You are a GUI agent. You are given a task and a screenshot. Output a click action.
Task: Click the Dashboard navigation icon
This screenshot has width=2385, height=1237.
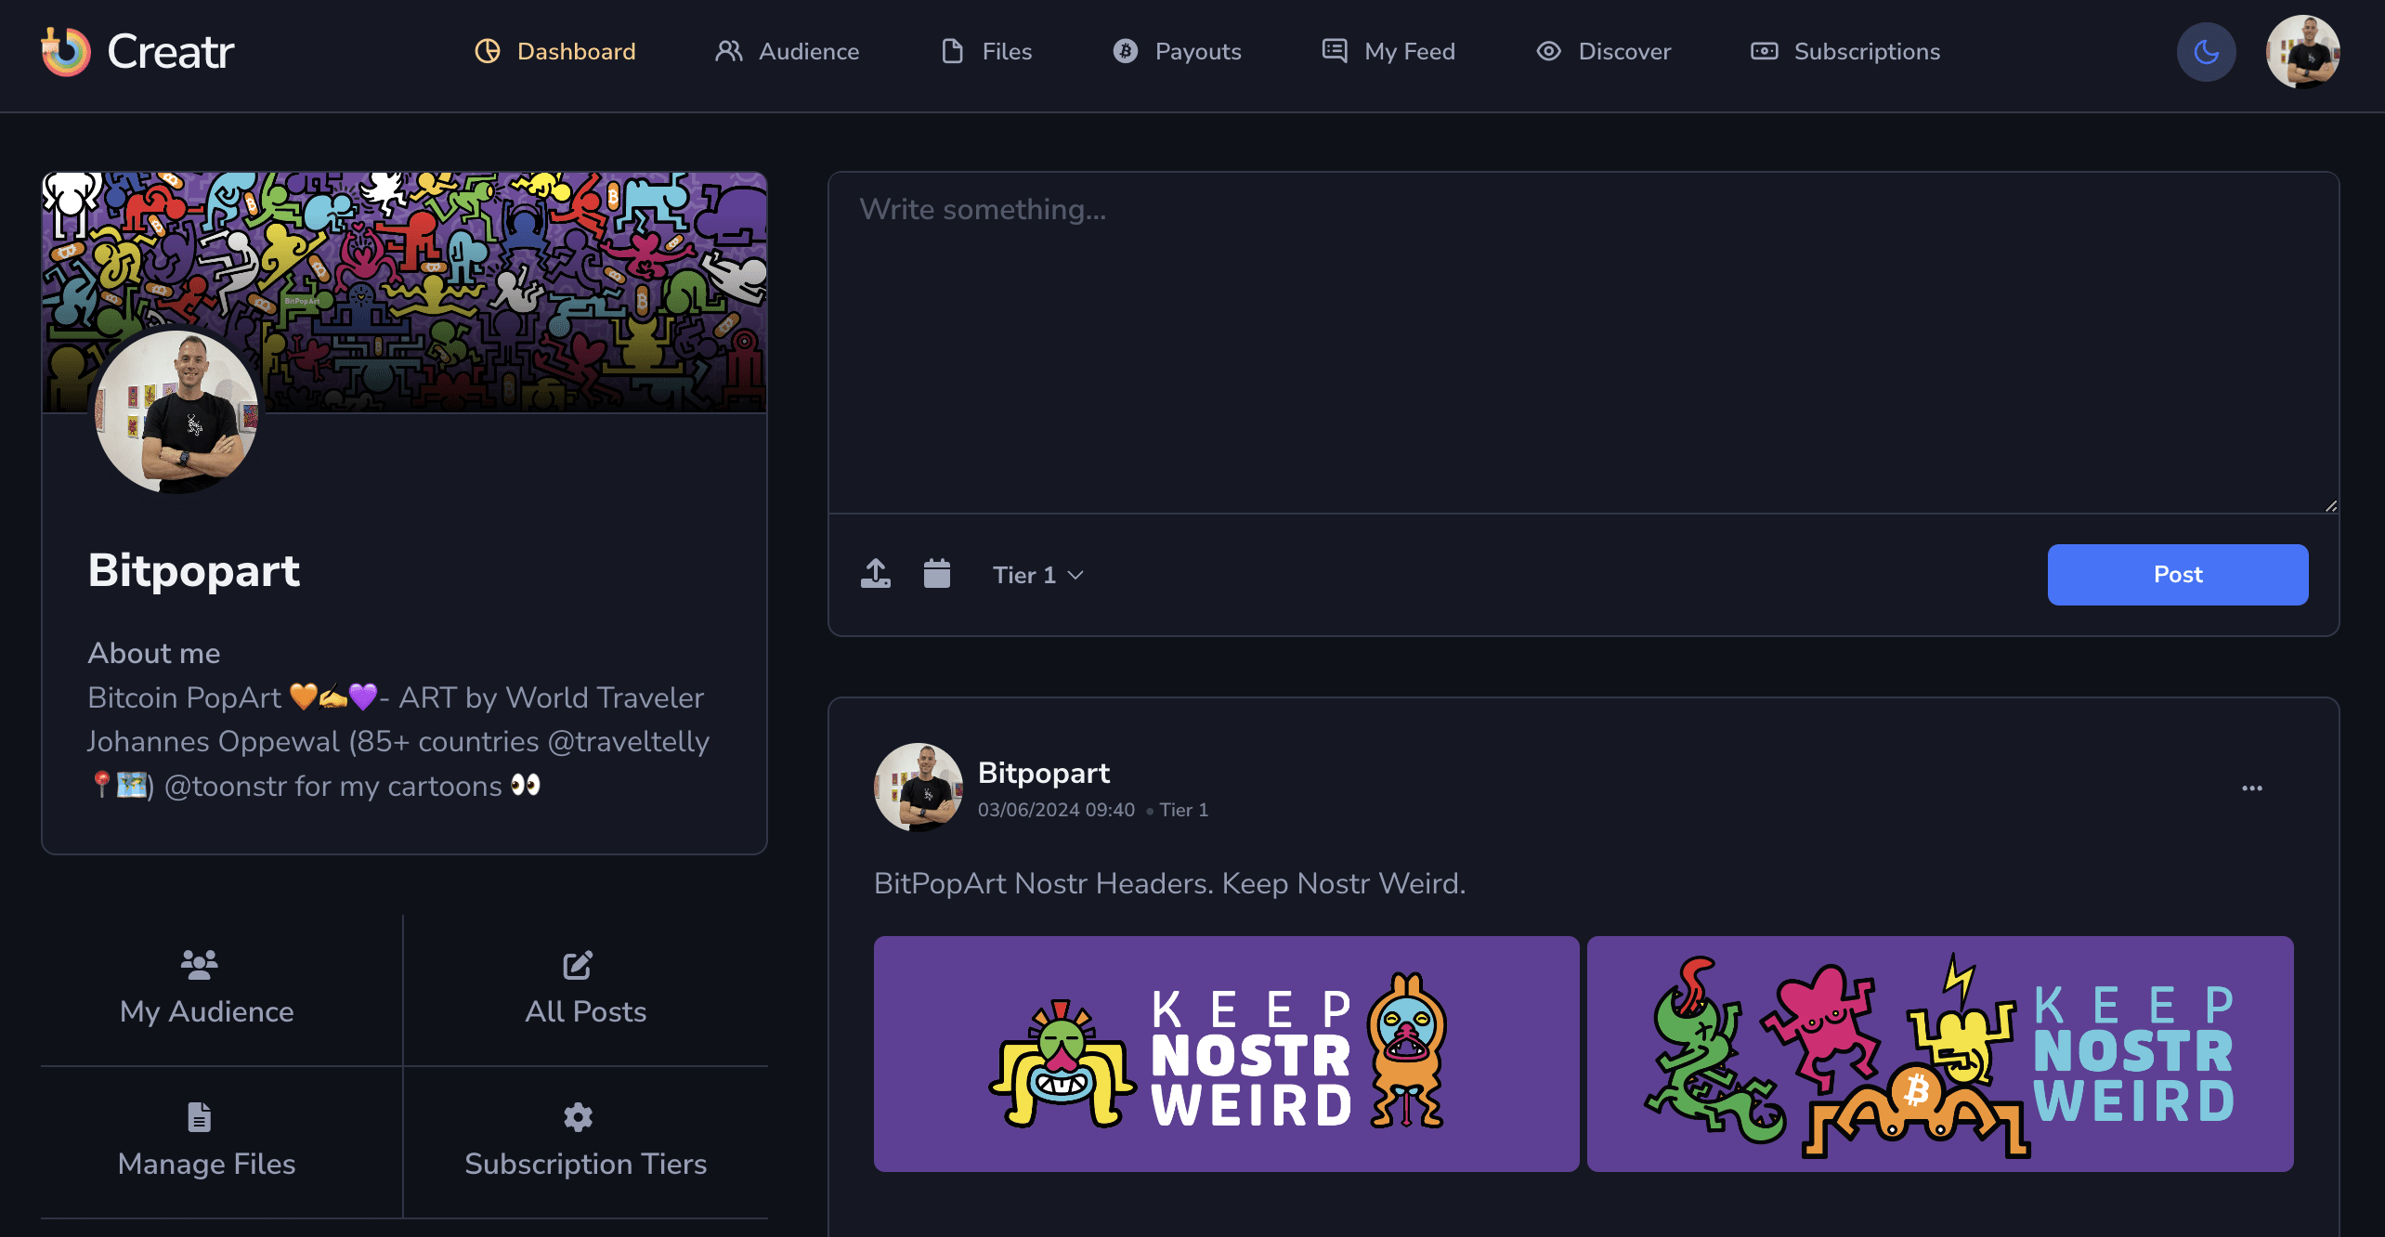(x=486, y=50)
